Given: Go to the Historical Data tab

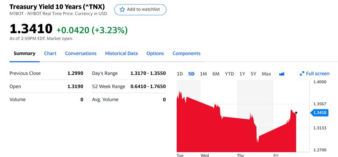Looking at the screenshot, I should tap(121, 53).
